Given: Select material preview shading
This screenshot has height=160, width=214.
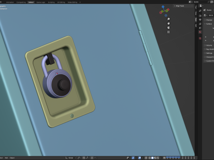Looking at the screenshot, I should [155, 158].
